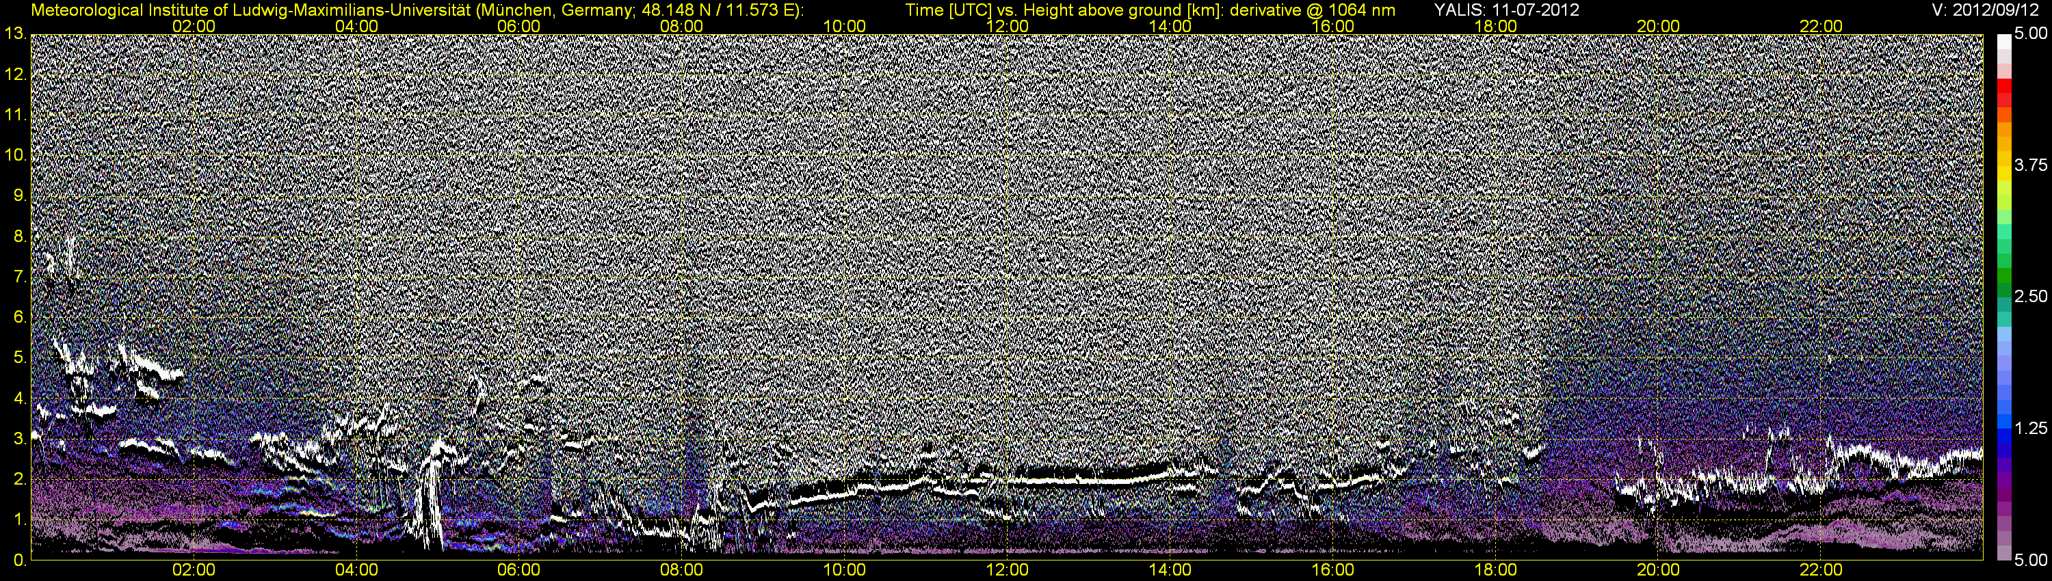The image size is (2052, 581).
Task: Pick the 1.25 color scale value
Action: coord(2031,428)
